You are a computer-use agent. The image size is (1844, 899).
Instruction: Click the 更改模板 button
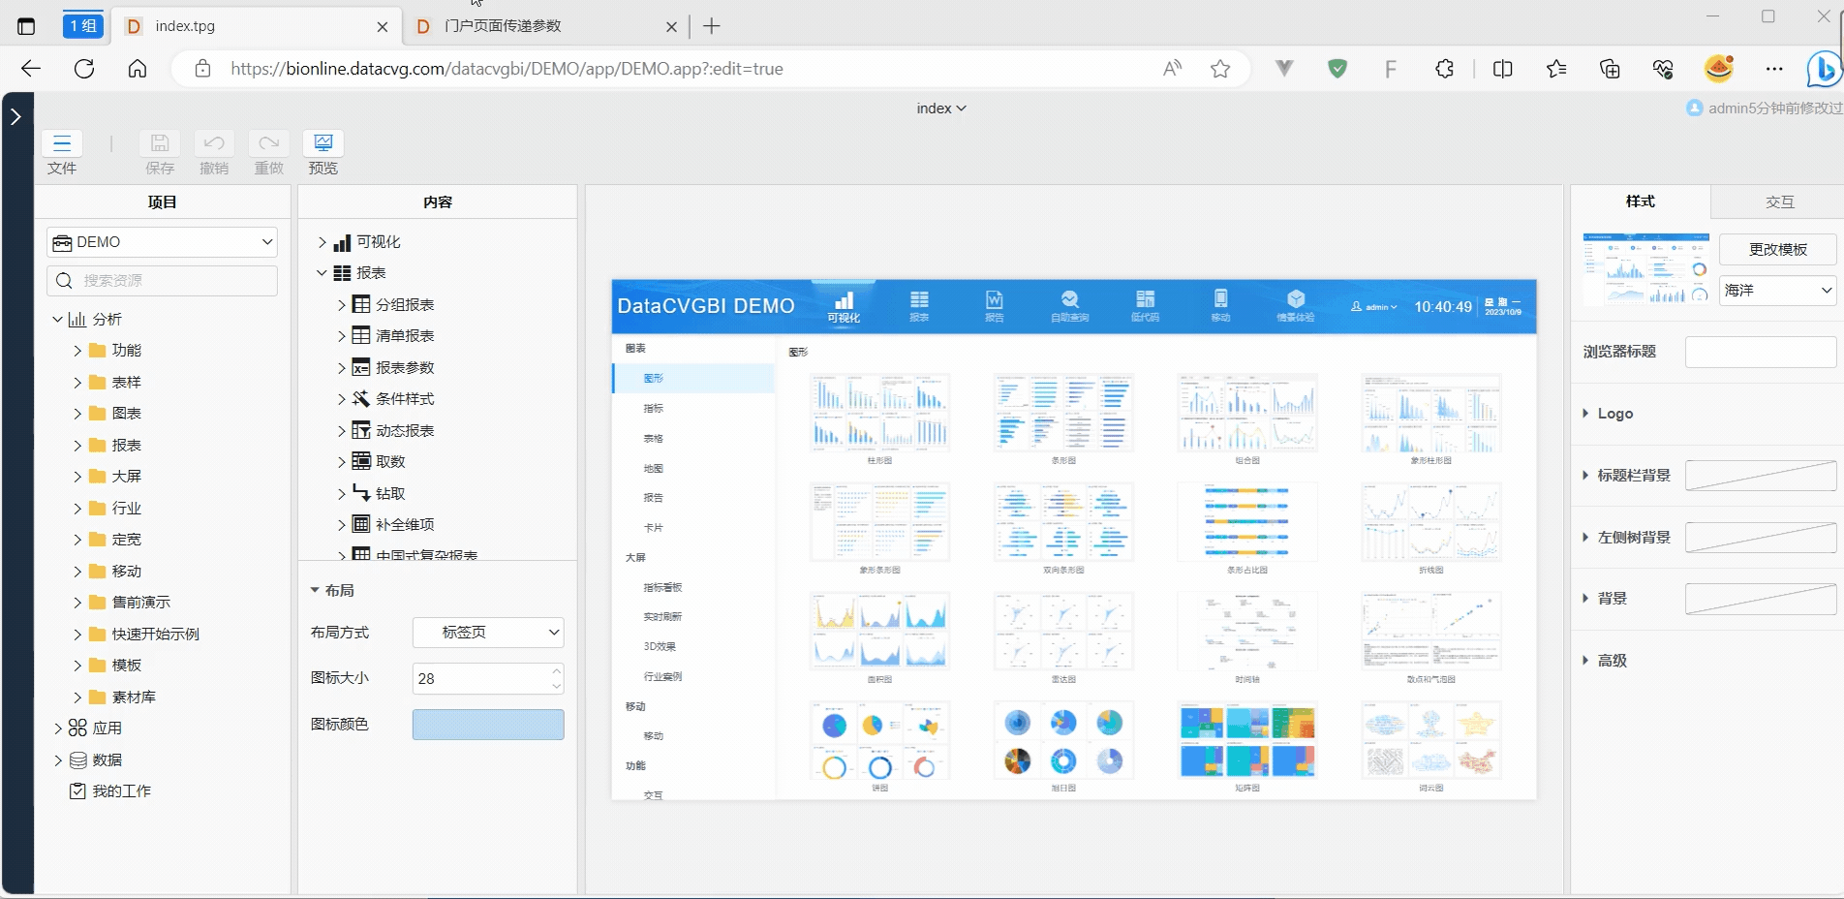tap(1778, 249)
